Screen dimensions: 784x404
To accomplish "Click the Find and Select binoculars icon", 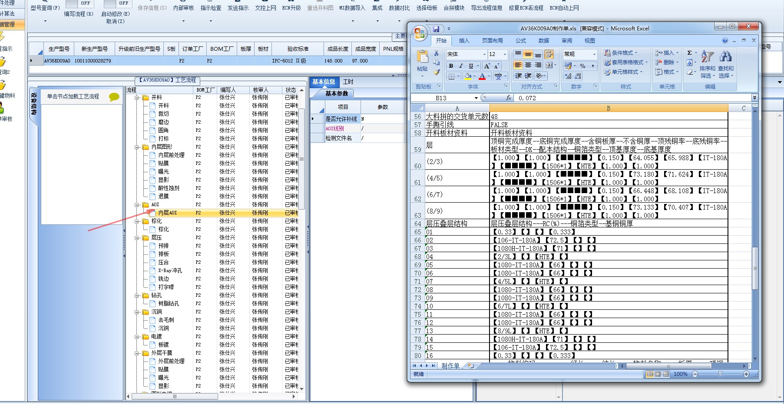I will pos(725,56).
